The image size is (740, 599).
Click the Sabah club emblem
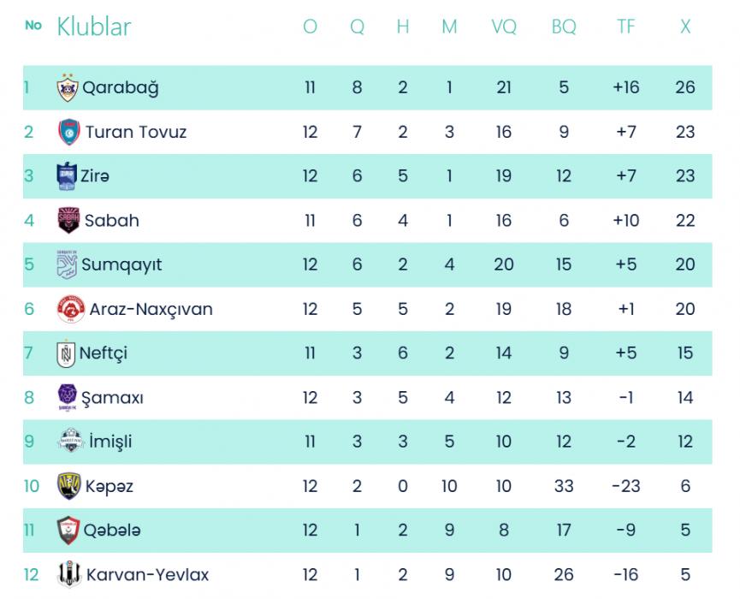click(68, 220)
